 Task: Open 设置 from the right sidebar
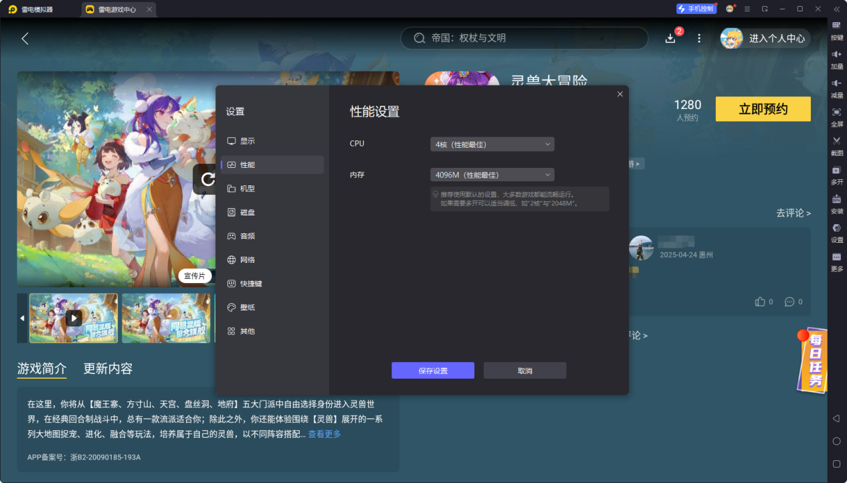836,231
